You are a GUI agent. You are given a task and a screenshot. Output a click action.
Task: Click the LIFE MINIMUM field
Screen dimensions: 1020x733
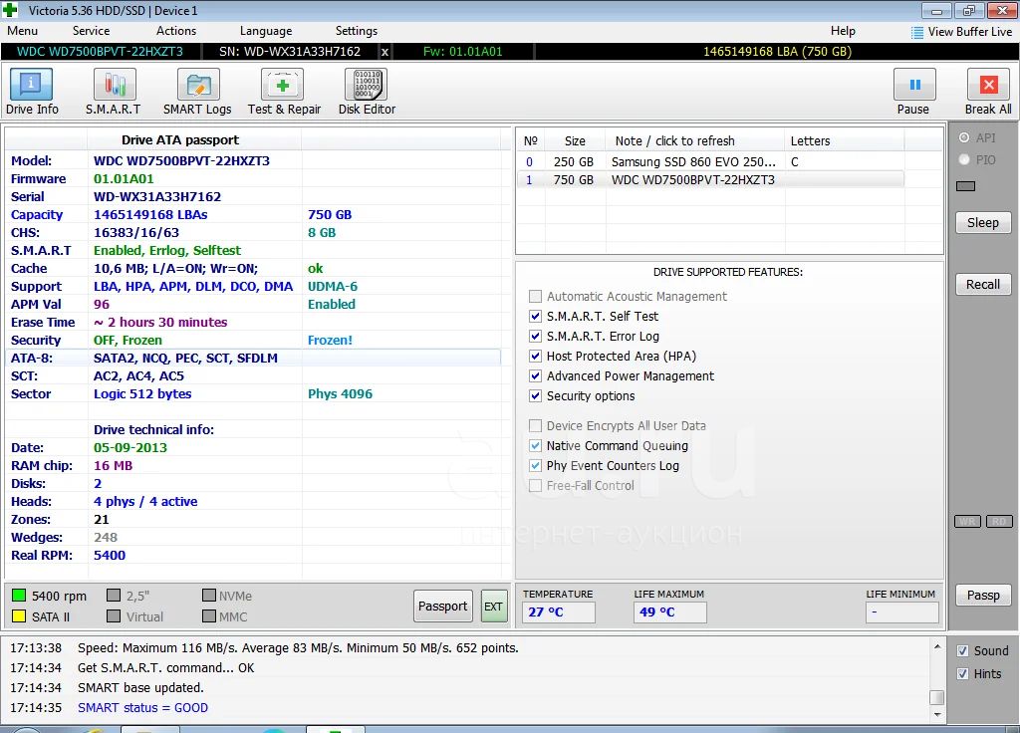(901, 612)
